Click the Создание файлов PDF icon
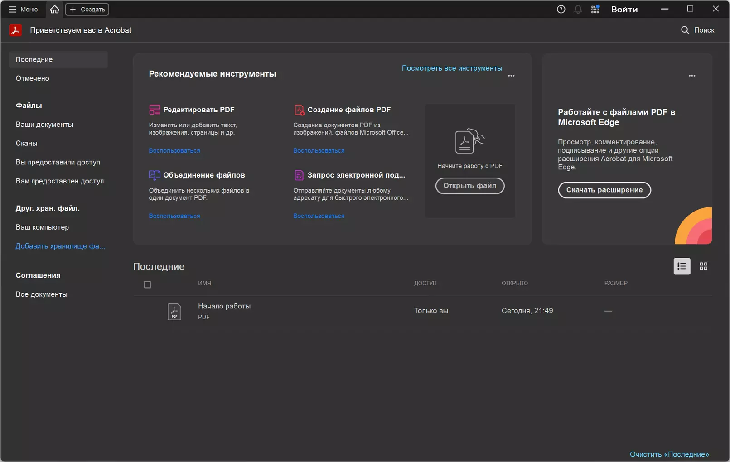The height and width of the screenshot is (462, 730). pyautogui.click(x=299, y=110)
